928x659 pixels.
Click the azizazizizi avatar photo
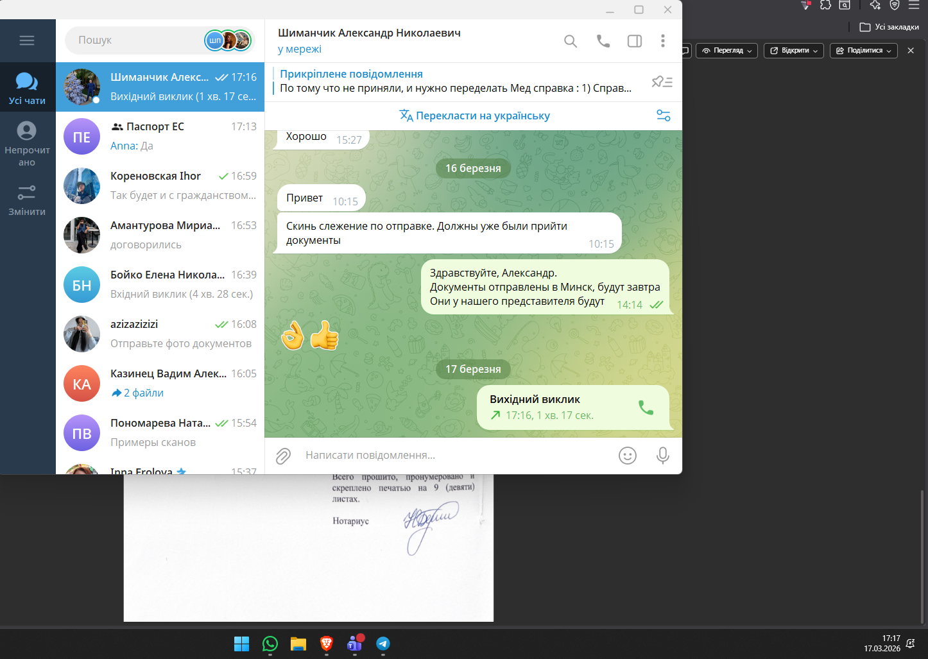tap(82, 334)
